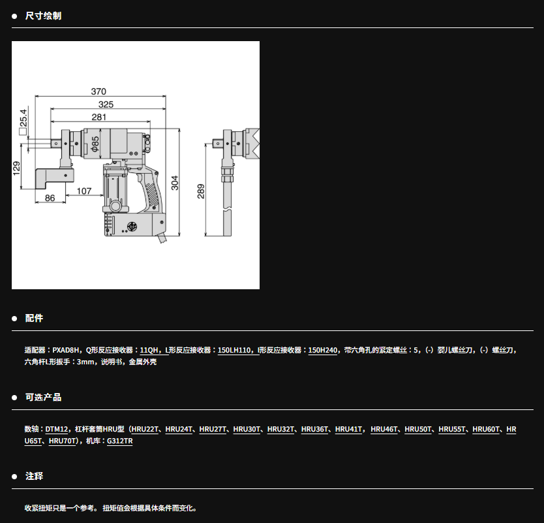Open the HRU70T socket link

62,441
